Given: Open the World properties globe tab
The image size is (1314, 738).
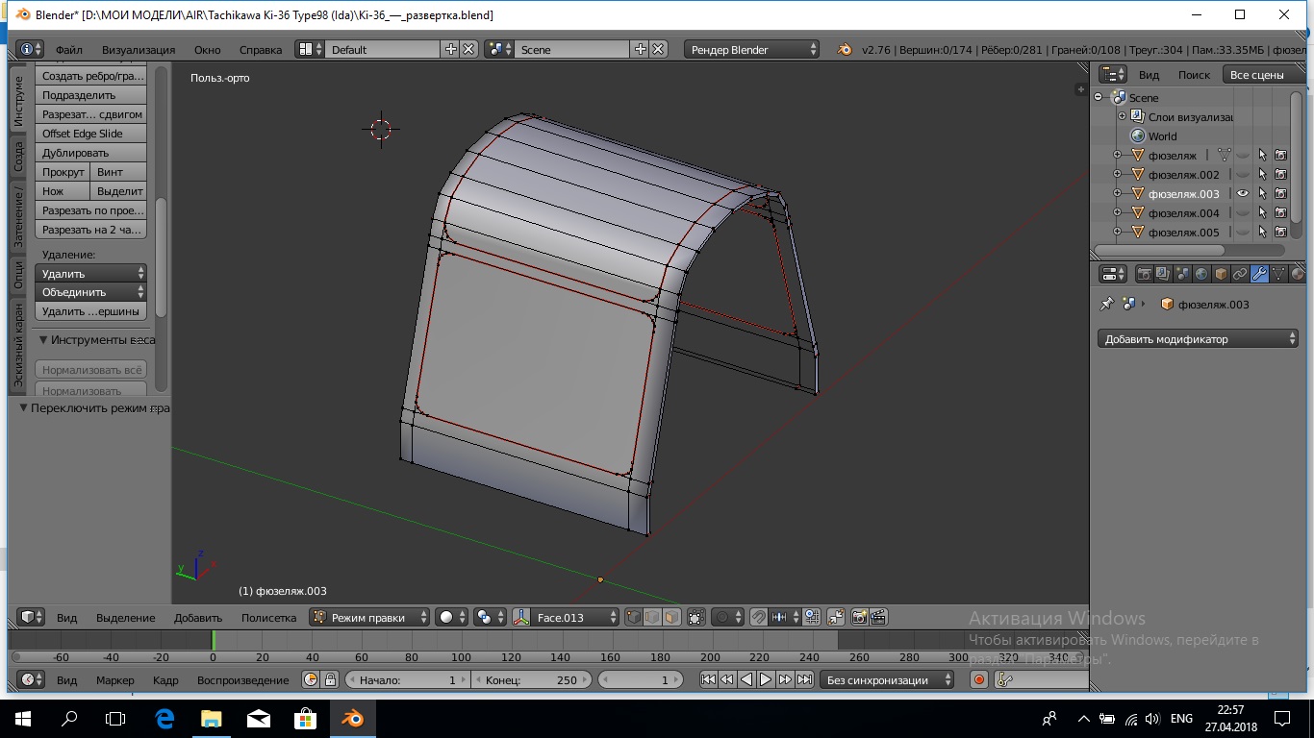Looking at the screenshot, I should click(x=1201, y=274).
